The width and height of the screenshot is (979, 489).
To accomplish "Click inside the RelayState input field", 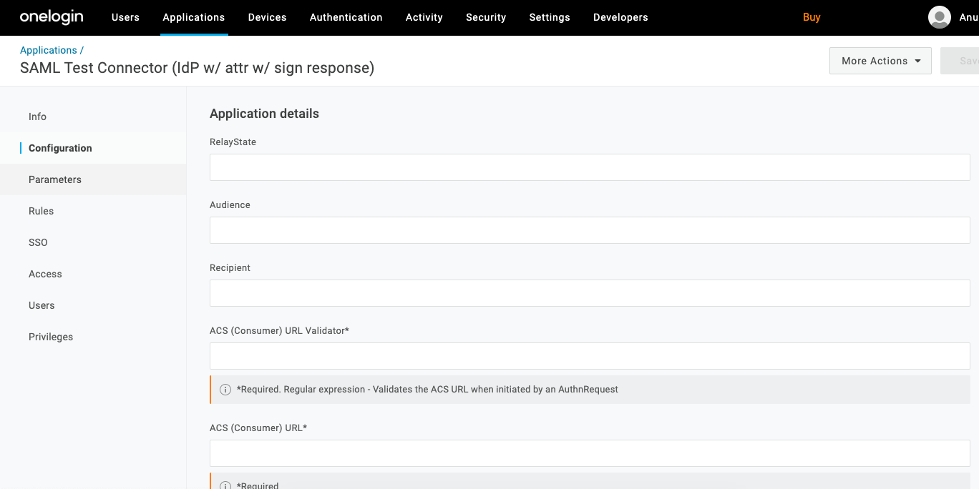I will [589, 167].
